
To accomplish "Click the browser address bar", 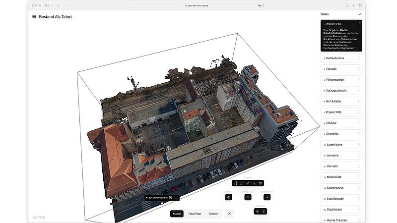I will [x=198, y=5].
